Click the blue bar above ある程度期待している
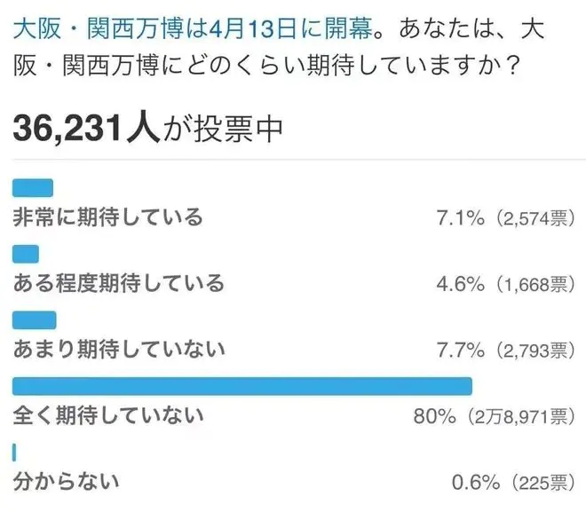The image size is (586, 512). tap(25, 255)
